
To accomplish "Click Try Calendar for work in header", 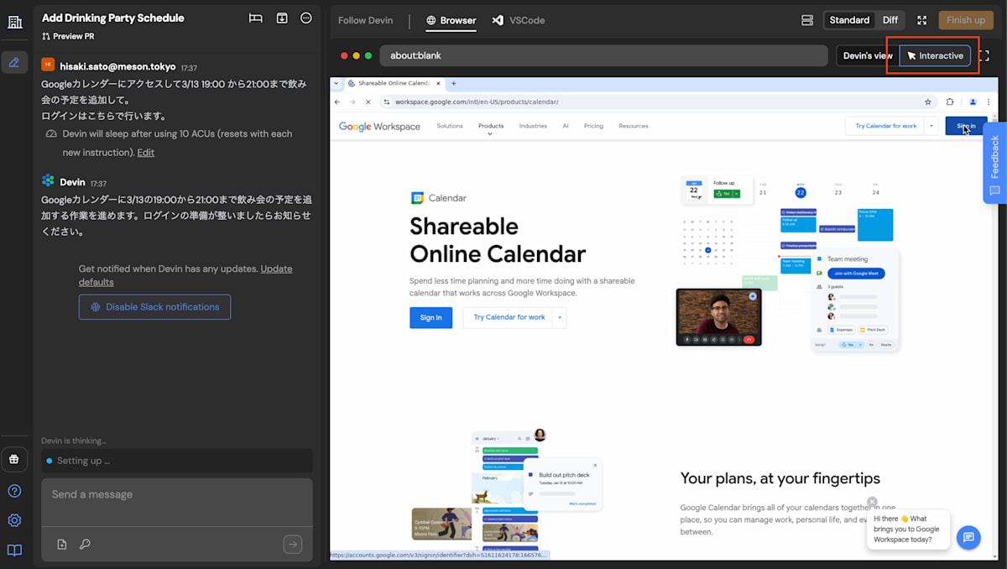I will pyautogui.click(x=885, y=126).
